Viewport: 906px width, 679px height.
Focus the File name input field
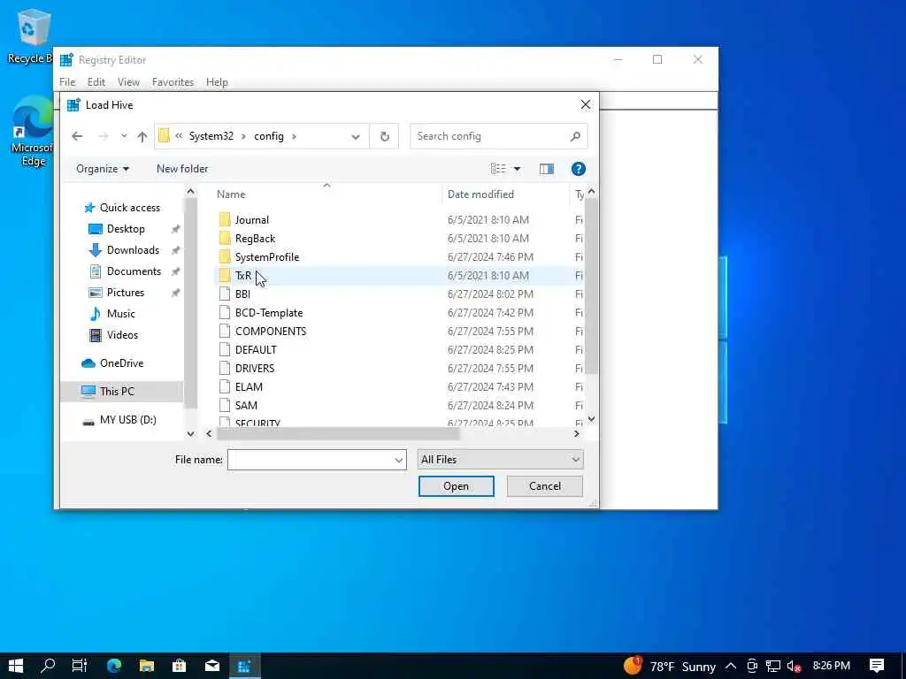point(311,460)
